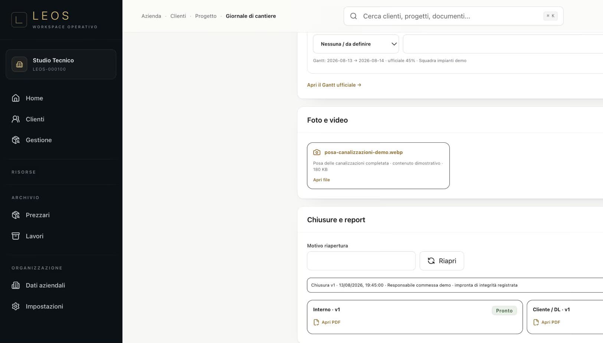
Task: Click the Studio Tecnico building icon
Action: (x=19, y=64)
